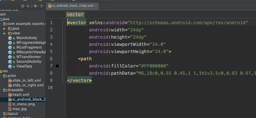The height and width of the screenshot is (118, 256).
Task: Click the black fillColor gutter swatch
Action: point(57,66)
